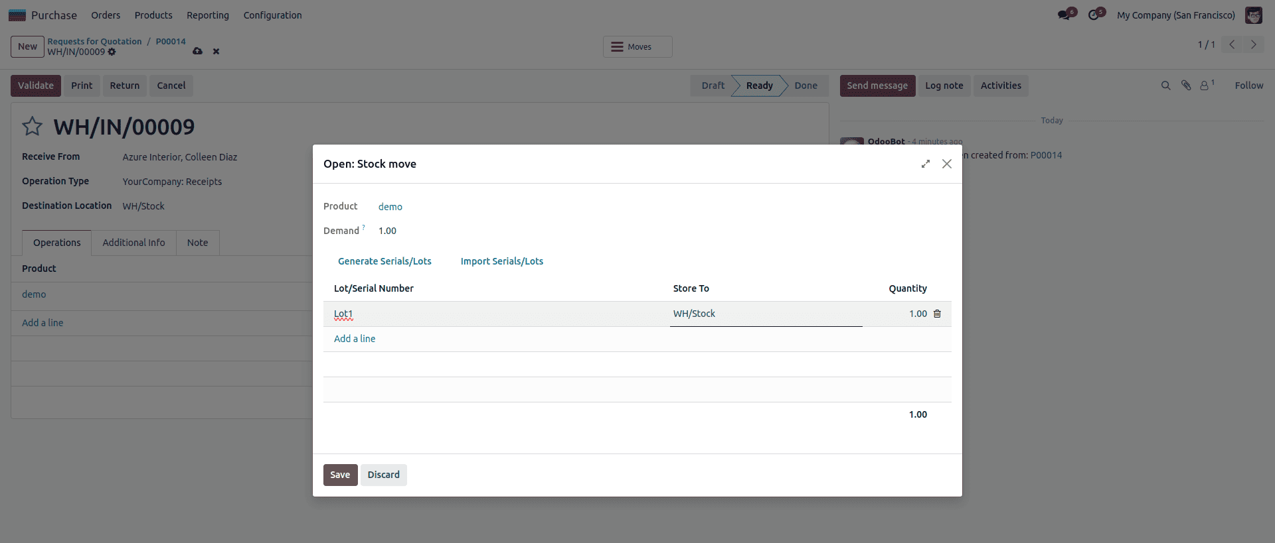Go to previous record arrow
1275x543 pixels.
point(1232,44)
